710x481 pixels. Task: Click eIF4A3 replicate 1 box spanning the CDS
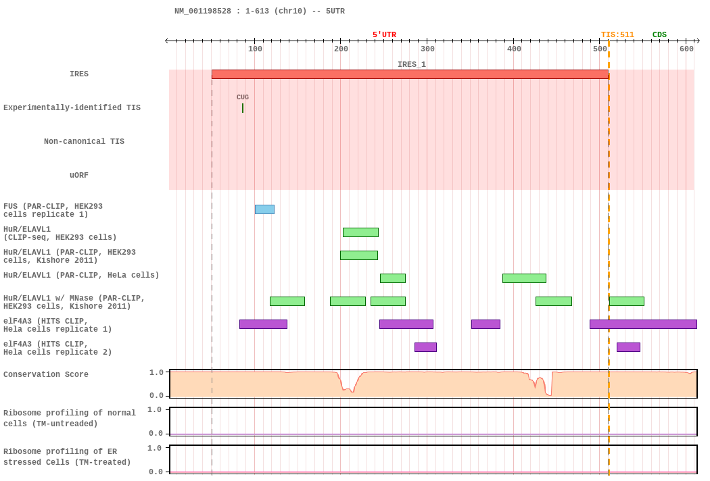click(643, 324)
